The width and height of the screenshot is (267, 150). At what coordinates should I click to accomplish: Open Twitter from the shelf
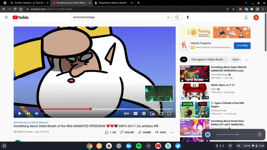(x=178, y=146)
